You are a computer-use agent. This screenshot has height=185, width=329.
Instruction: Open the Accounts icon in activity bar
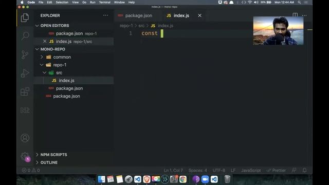[25, 138]
